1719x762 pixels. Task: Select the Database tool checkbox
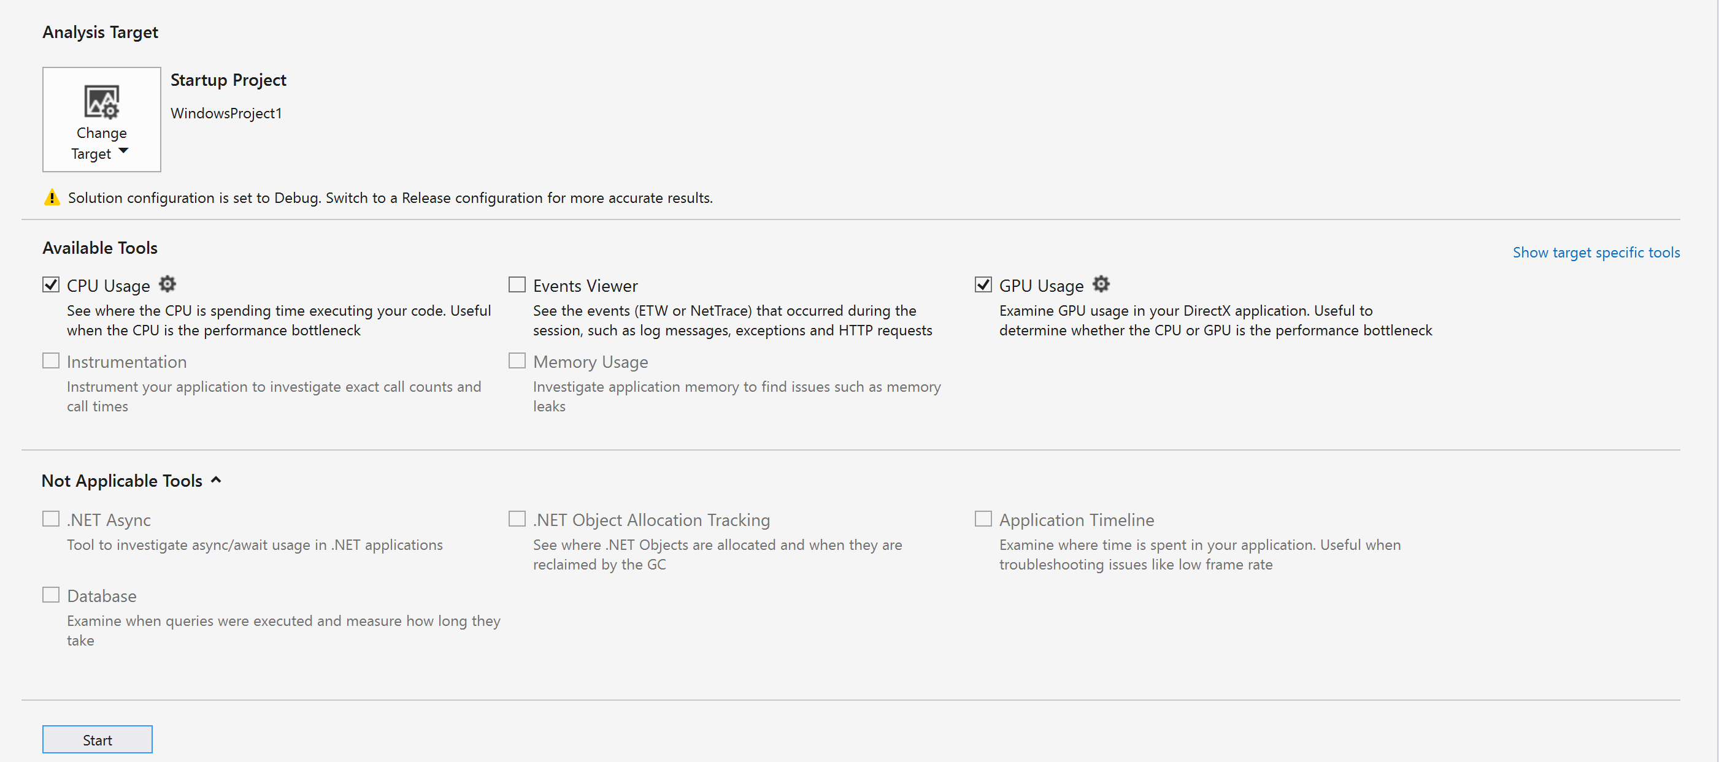[x=51, y=595]
